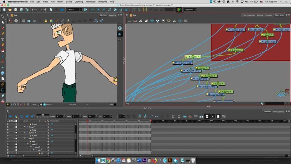Choose the Text tool
Screen dimensions: 291x164
pyautogui.click(x=3, y=39)
